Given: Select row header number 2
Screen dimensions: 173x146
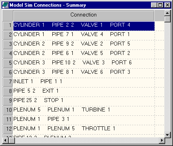Looking at the screenshot, I should pyautogui.click(x=7, y=35).
